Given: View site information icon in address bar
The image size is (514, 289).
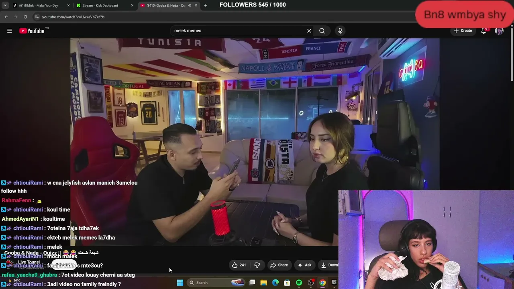Looking at the screenshot, I should [37, 17].
